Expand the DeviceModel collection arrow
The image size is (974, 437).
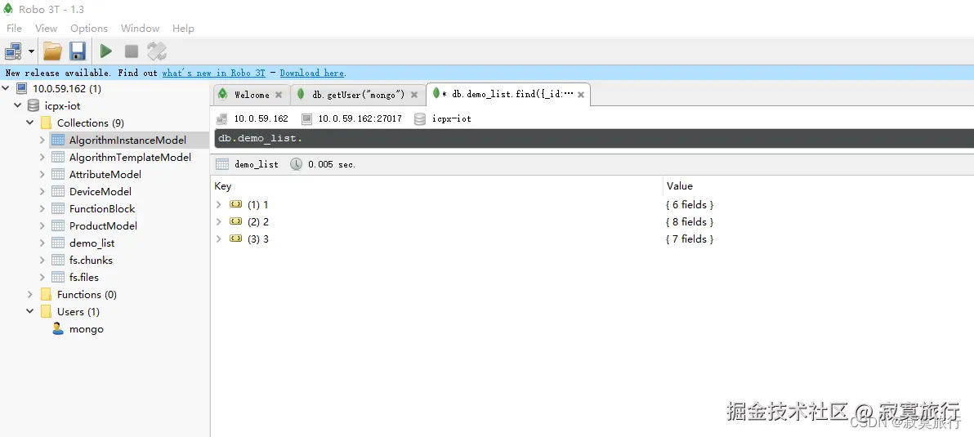pos(42,192)
